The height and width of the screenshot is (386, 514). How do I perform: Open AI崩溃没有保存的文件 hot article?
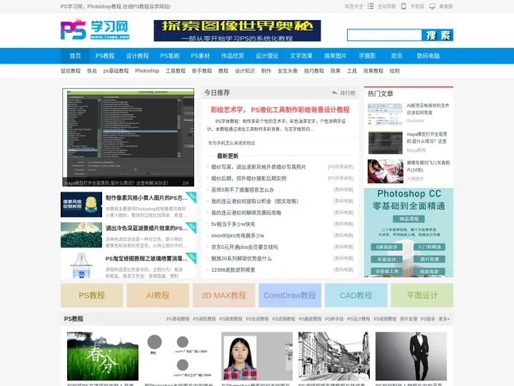tap(428, 109)
